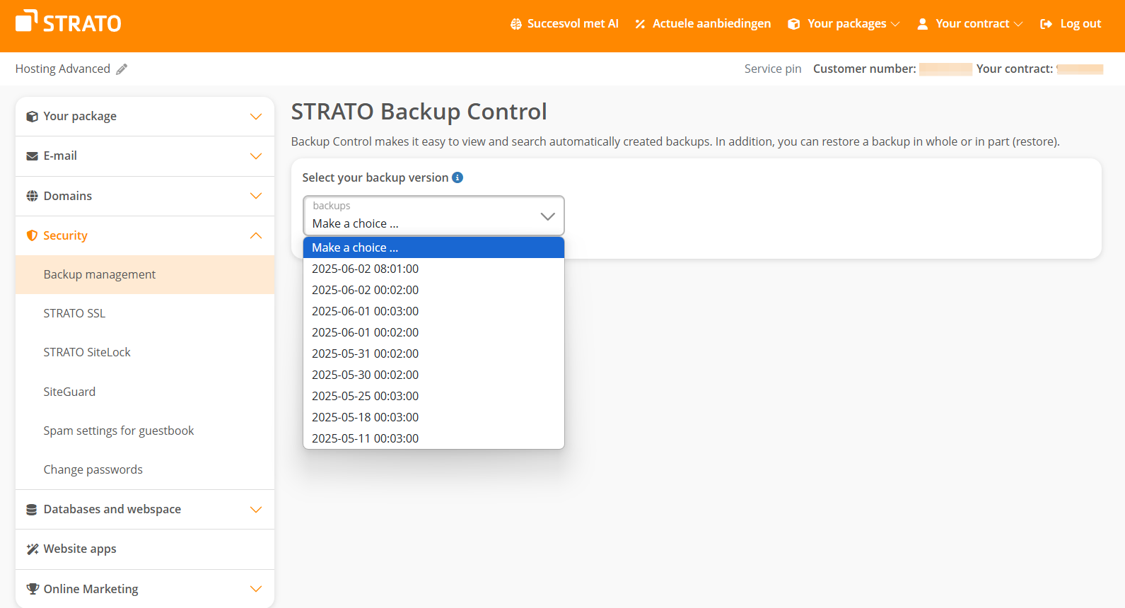
Task: Open Your packages menu chevron in header
Action: tap(895, 24)
